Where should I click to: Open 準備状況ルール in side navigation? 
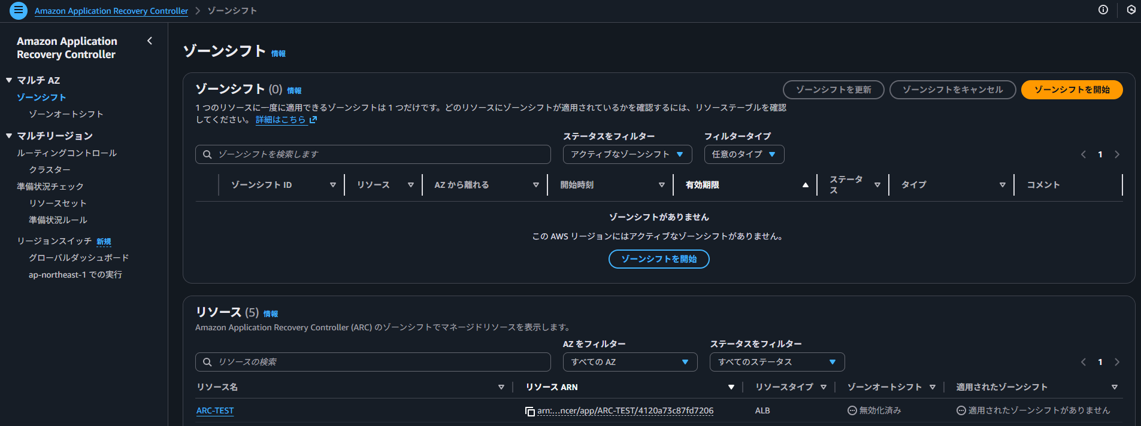58,220
